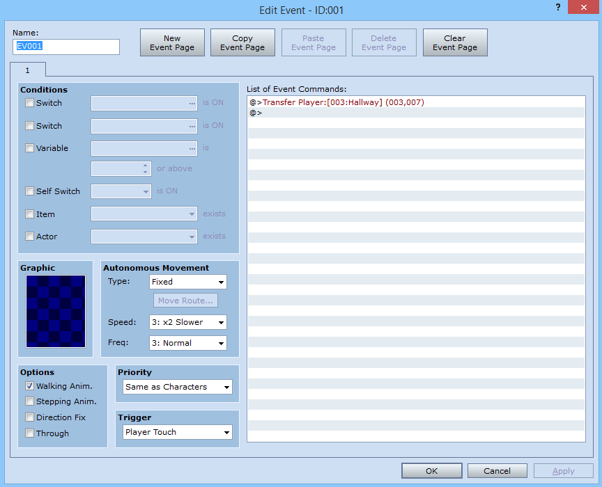Confirm with the OK button

[x=431, y=471]
